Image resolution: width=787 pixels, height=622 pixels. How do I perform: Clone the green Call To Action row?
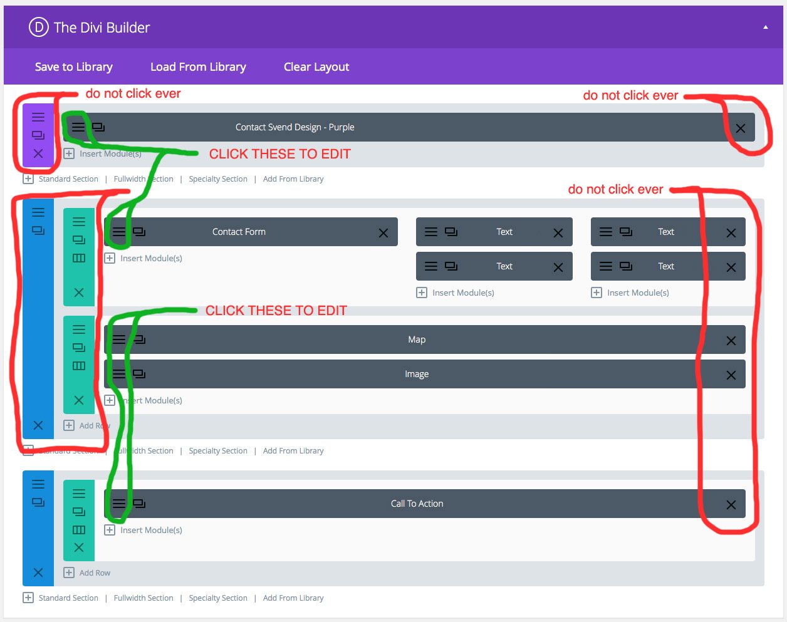pos(79,512)
